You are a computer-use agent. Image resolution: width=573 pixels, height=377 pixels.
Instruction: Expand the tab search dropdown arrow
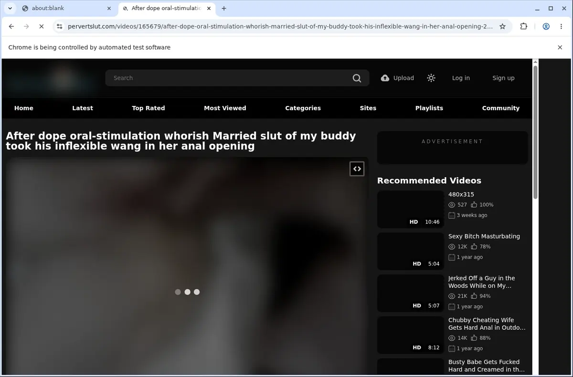coord(10,8)
